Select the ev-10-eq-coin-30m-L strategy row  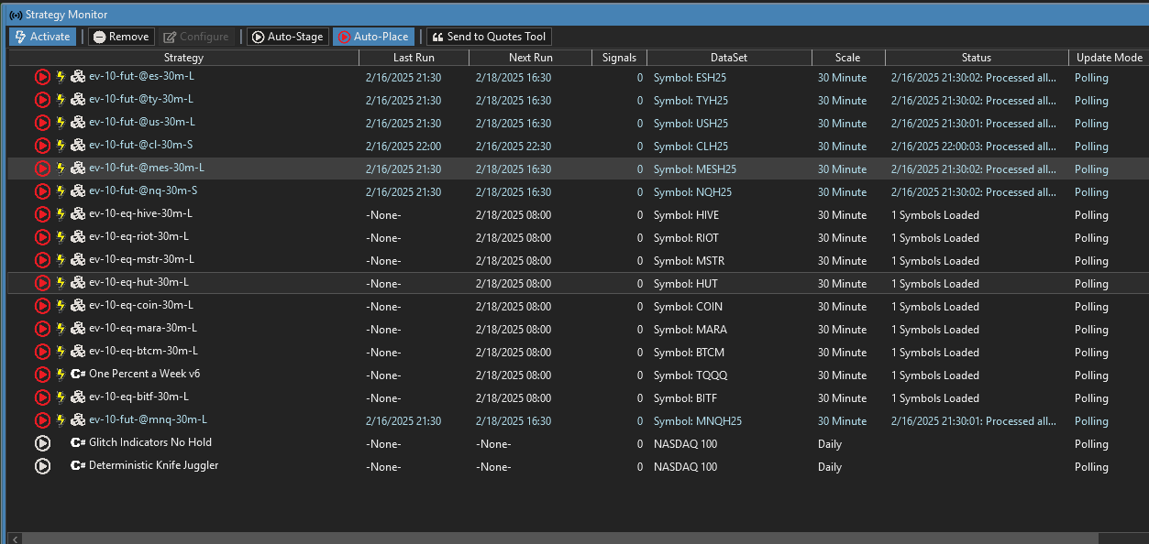pyautogui.click(x=141, y=306)
